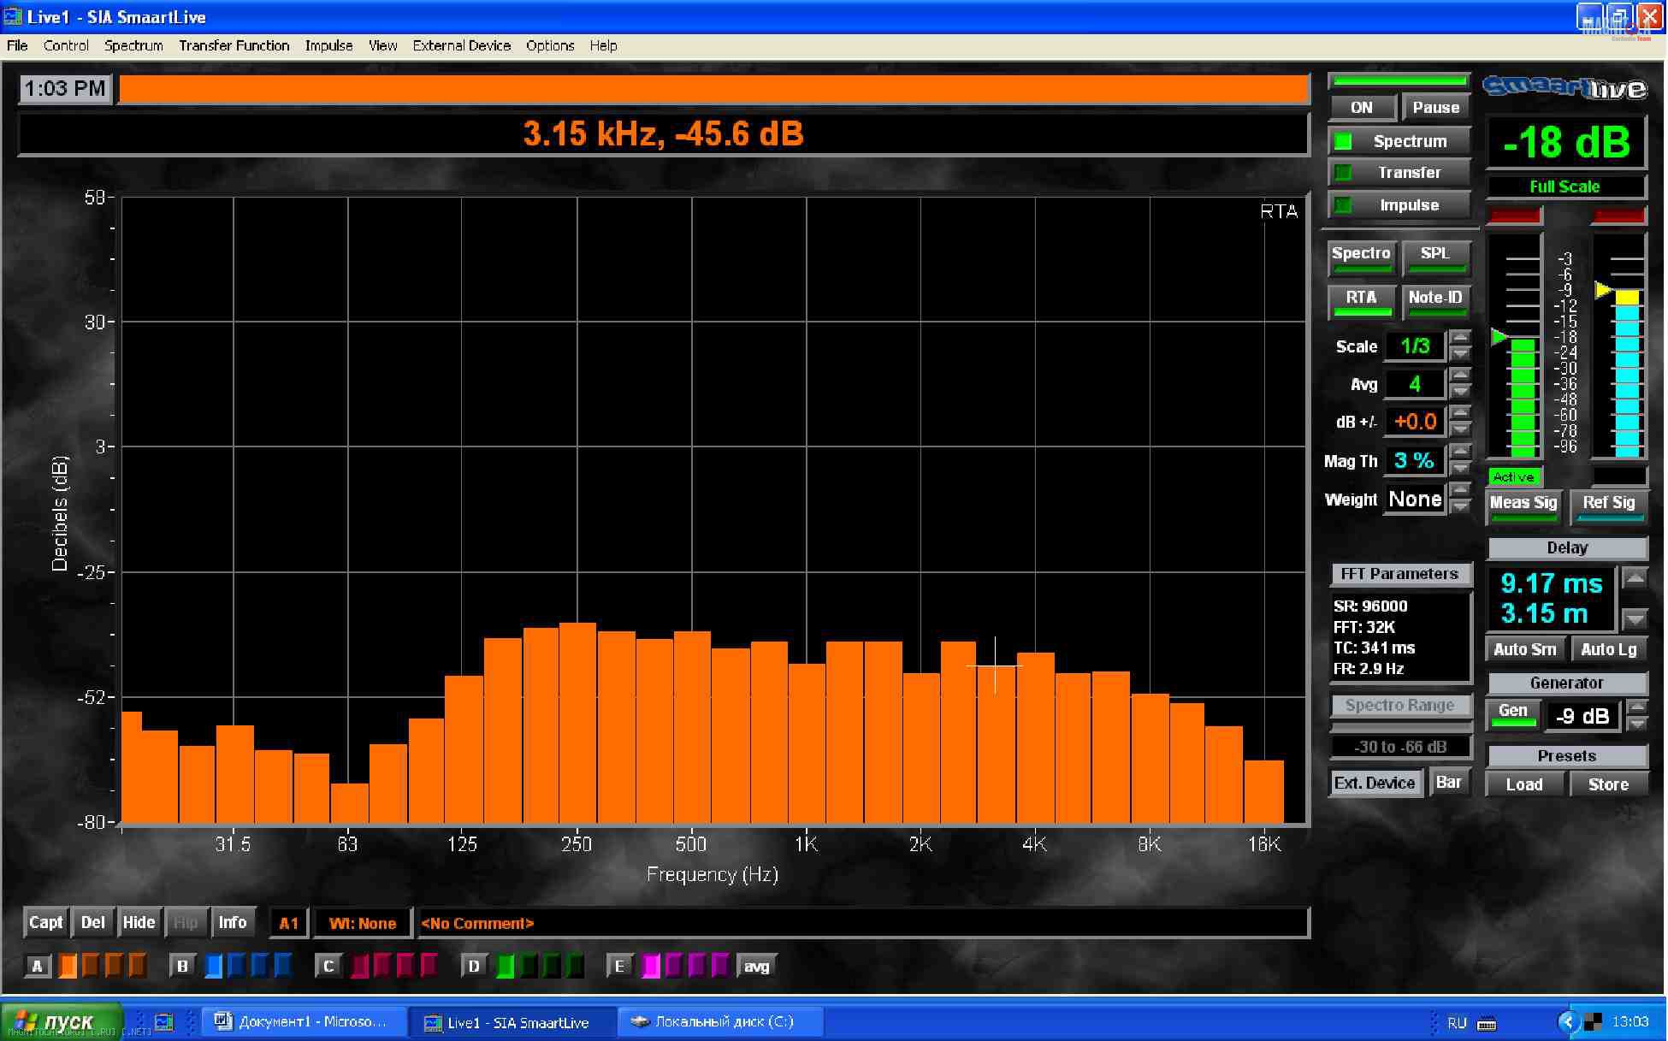Toggle the Ref Sig button

tap(1609, 506)
